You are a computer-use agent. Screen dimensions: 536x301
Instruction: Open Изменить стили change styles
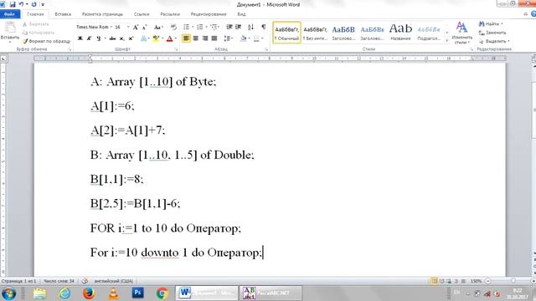point(461,33)
